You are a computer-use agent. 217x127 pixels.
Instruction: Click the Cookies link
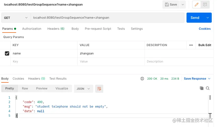pyautogui.click(x=205, y=29)
